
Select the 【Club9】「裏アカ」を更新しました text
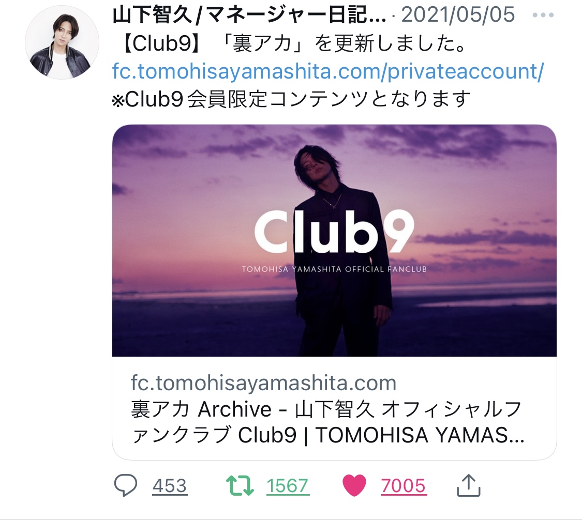coord(293,44)
